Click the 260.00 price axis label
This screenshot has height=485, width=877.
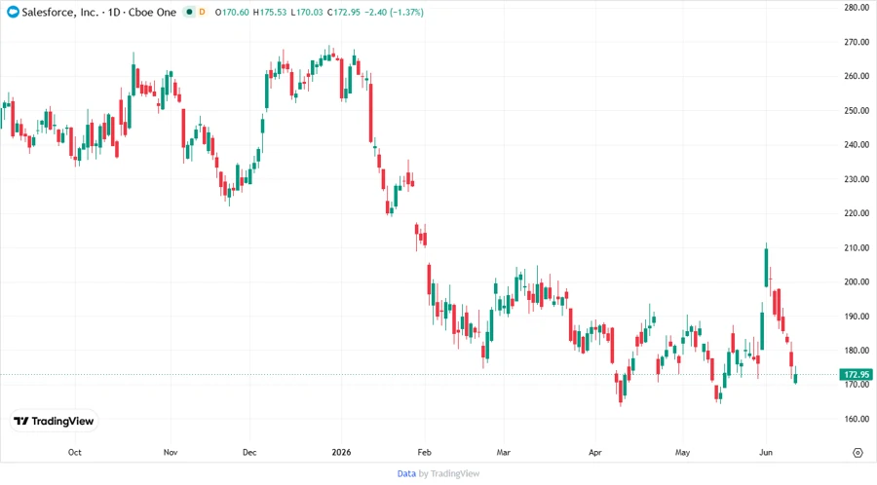(857, 76)
